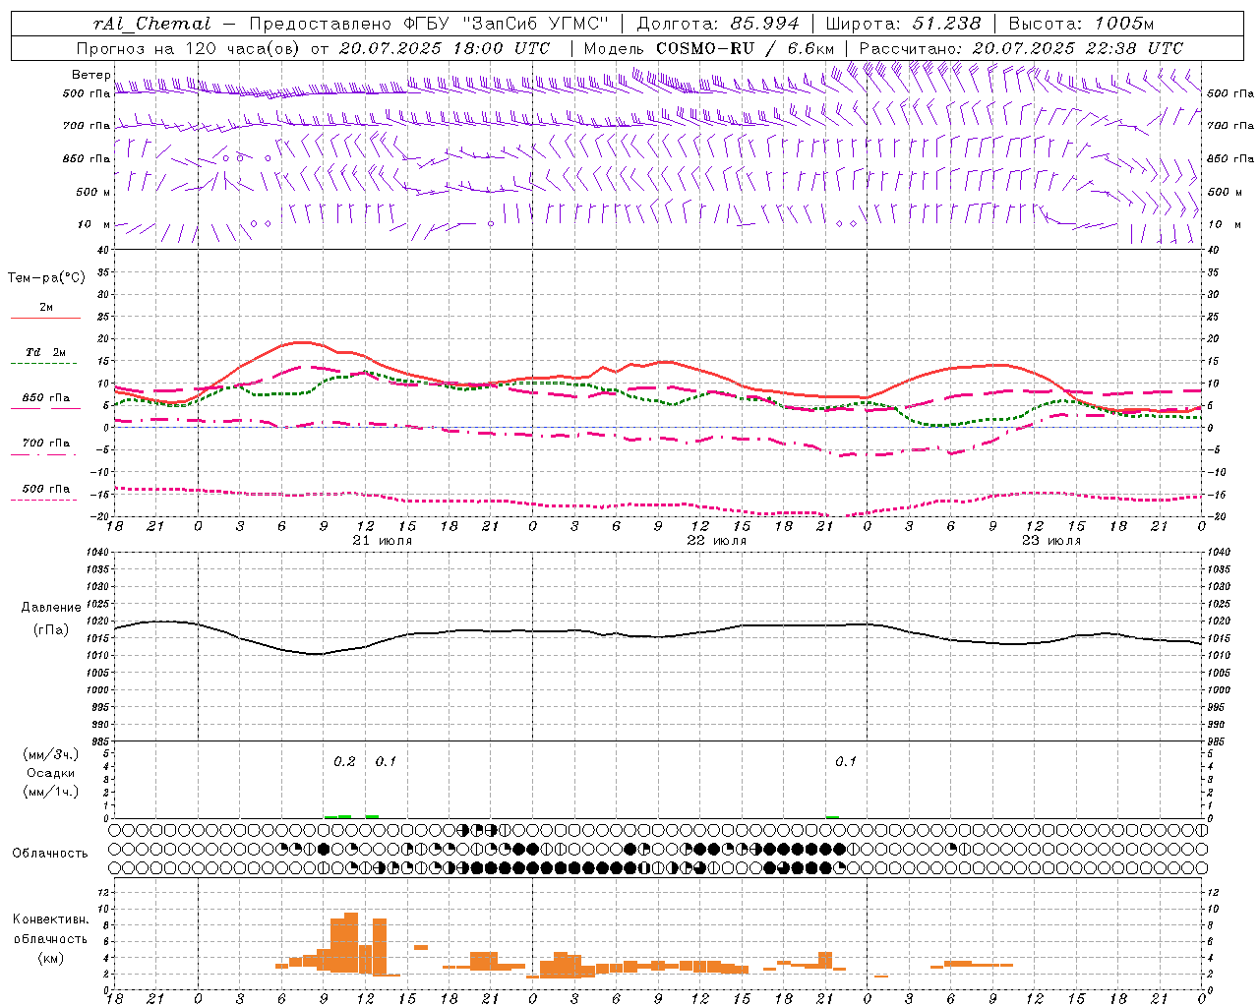The width and height of the screenshot is (1259, 1007).
Task: Click the 0.1 precipitation value on 22 июля
Action: (x=846, y=761)
